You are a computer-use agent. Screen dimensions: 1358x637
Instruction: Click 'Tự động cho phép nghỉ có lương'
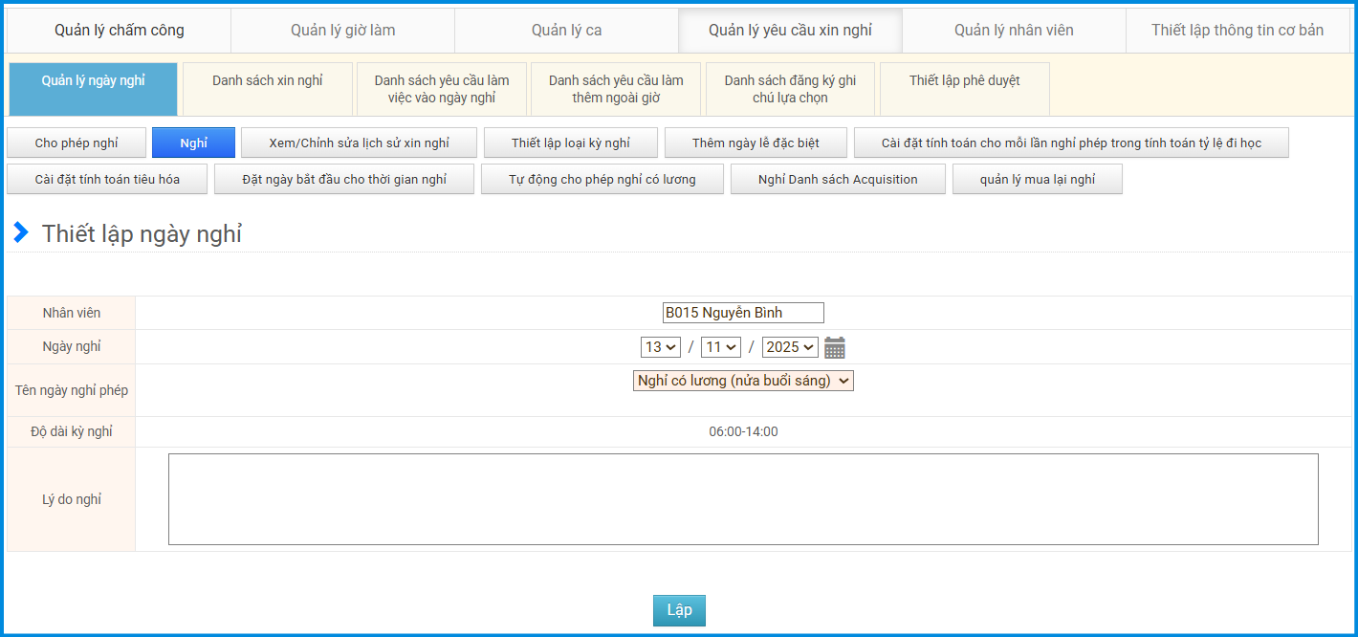pyautogui.click(x=602, y=179)
